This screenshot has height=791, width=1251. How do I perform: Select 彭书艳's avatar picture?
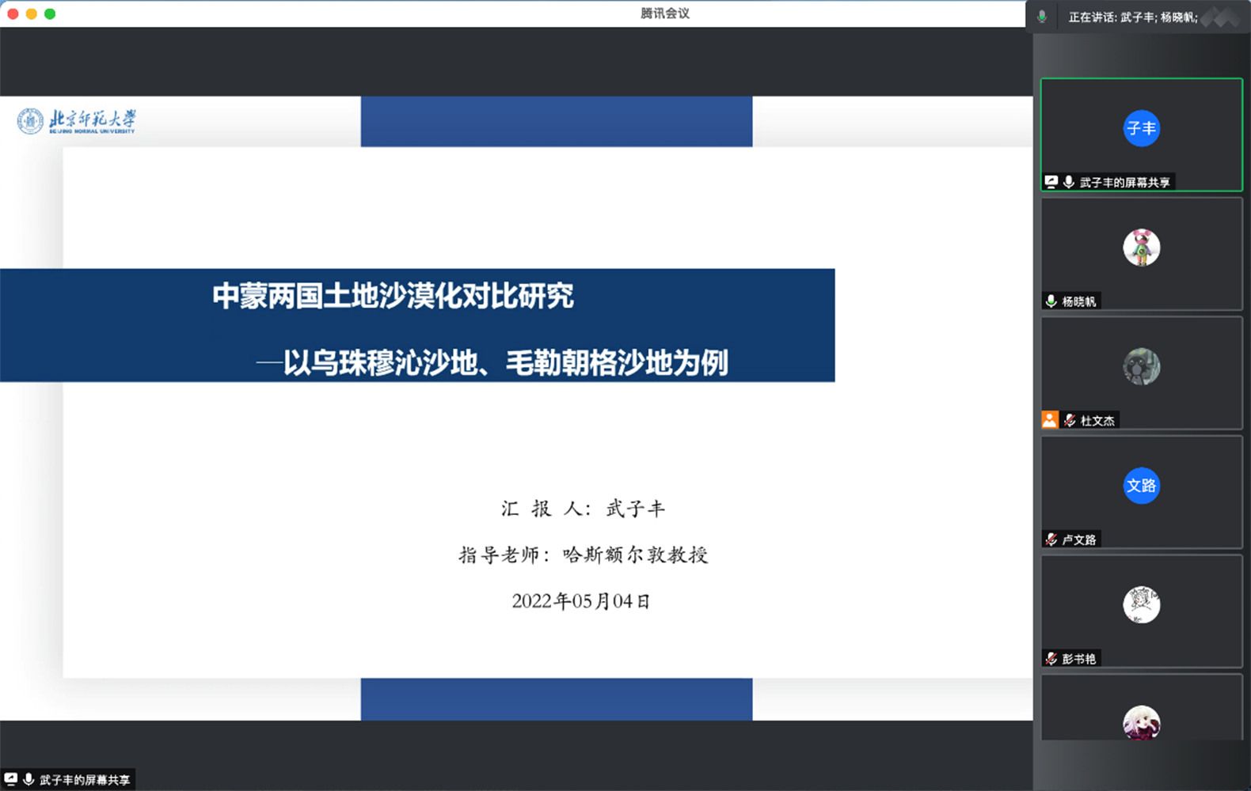pos(1141,605)
